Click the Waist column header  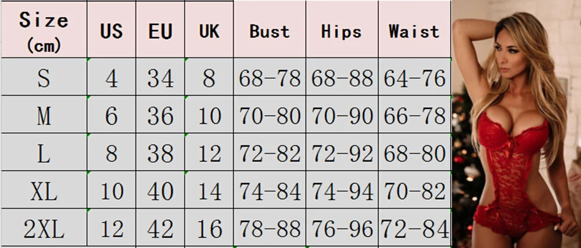tap(414, 30)
